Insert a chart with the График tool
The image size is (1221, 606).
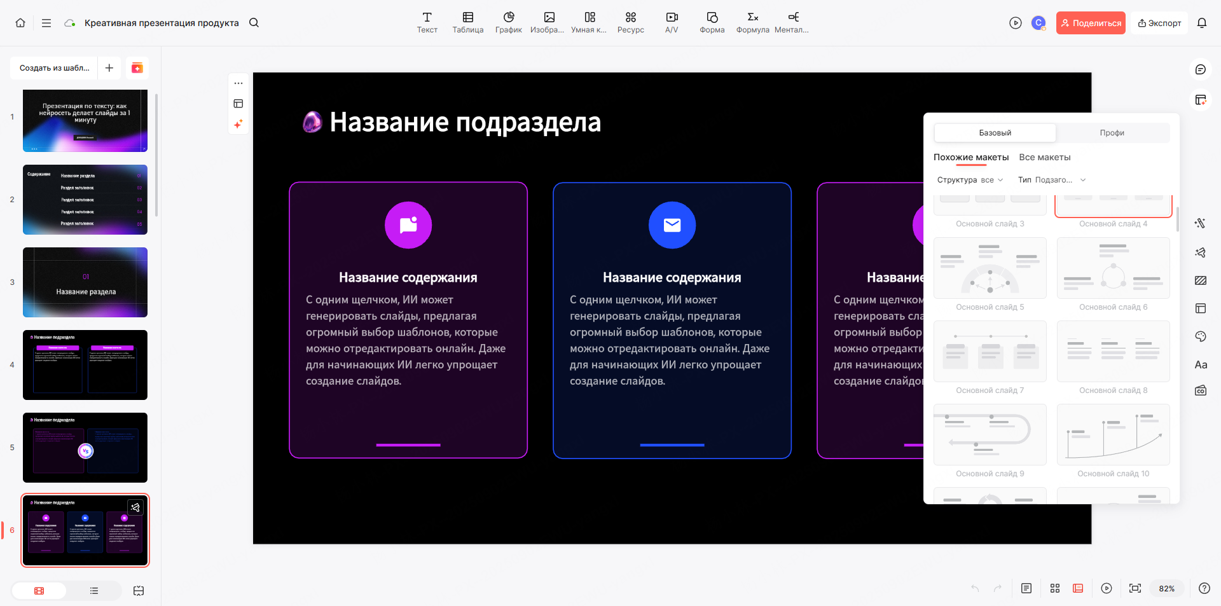[508, 22]
